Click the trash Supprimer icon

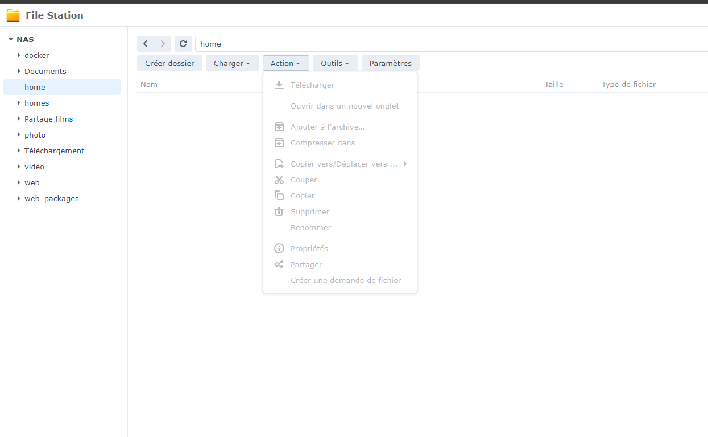[279, 211]
